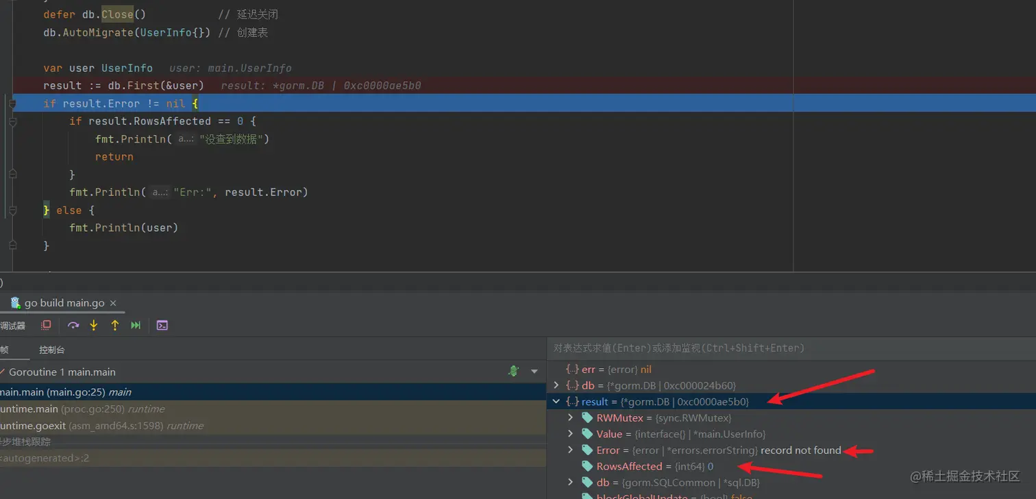Click the tag icon beside RWMutex
This screenshot has height=499, width=1036.
[587, 417]
